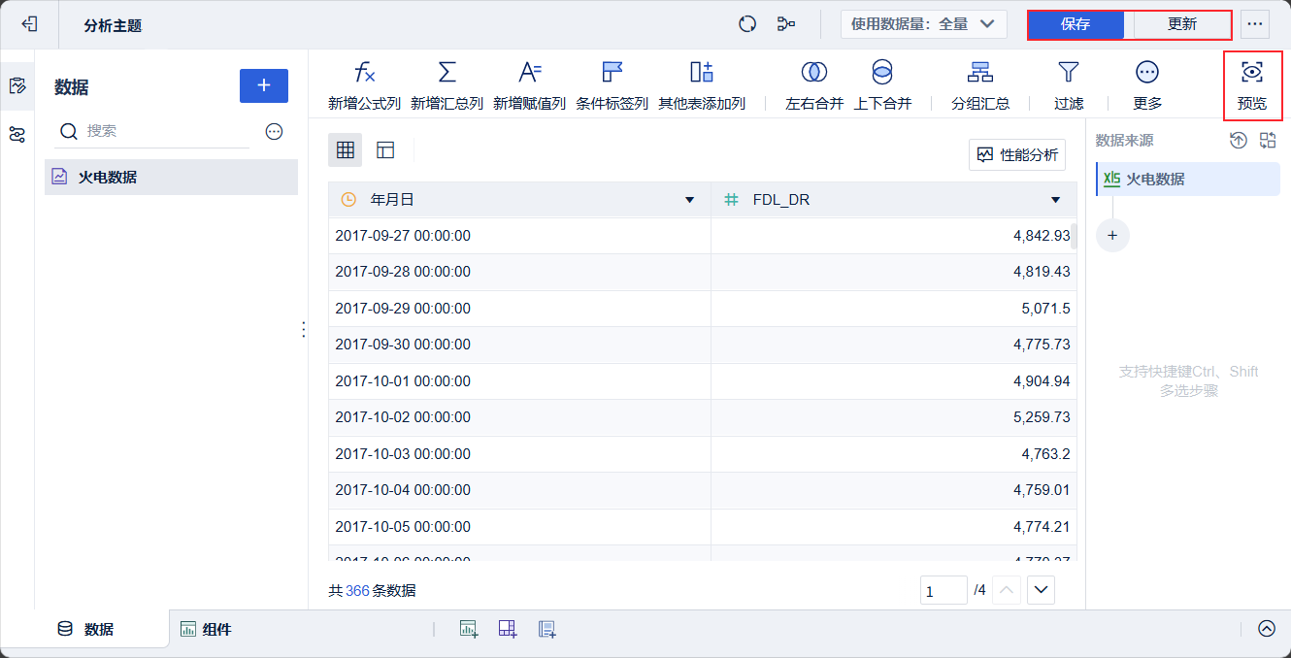Click the 过滤 filter tool
Image resolution: width=1291 pixels, height=658 pixels.
pyautogui.click(x=1069, y=85)
